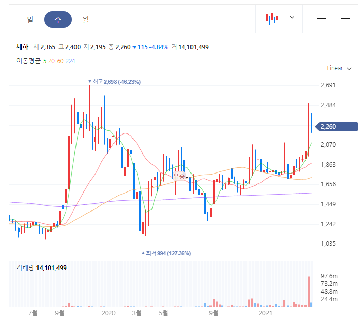The image size is (362, 326).
Task: Toggle the 5-period moving average line
Action: 45,61
